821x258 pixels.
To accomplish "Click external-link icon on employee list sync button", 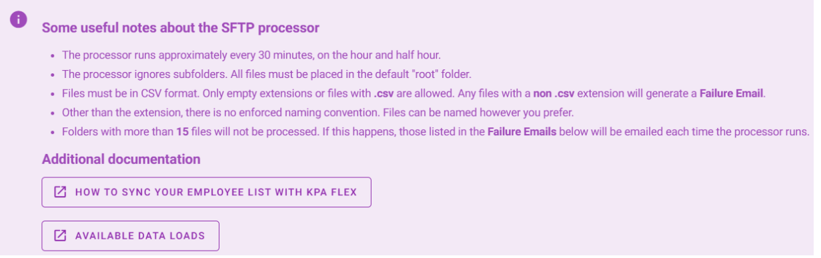I will (60, 192).
